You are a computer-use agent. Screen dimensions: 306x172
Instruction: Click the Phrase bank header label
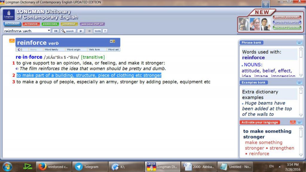click(x=251, y=42)
